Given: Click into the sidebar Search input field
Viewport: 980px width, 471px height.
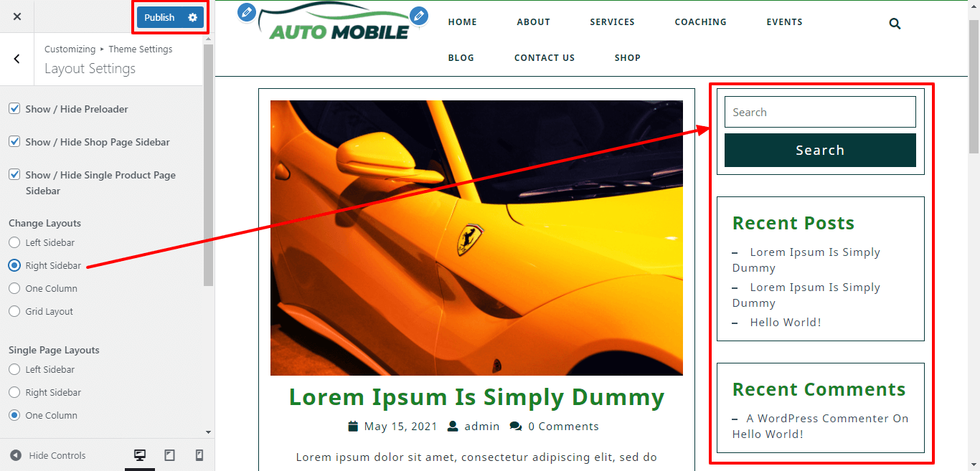Looking at the screenshot, I should point(820,113).
